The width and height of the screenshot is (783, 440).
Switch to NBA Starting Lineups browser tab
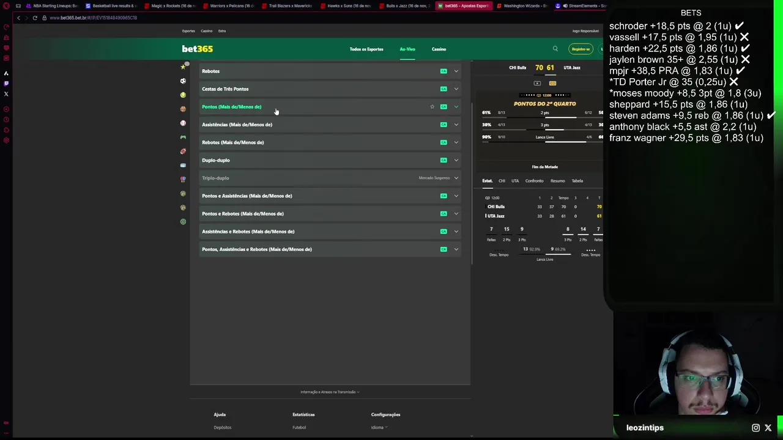[51, 5]
